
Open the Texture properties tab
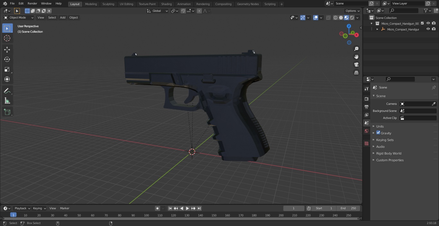tap(366, 143)
